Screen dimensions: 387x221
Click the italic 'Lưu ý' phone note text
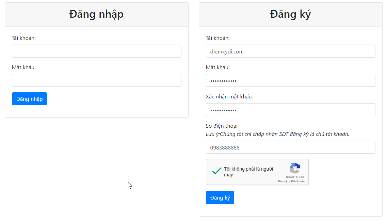click(x=277, y=134)
